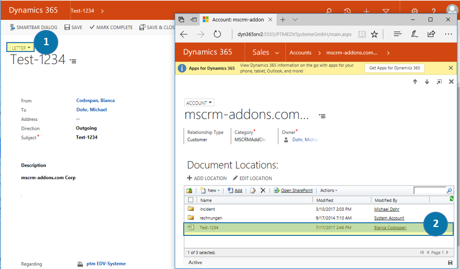Screen dimensions: 460x269
Task: Open the ACCOUNT form selector dropdown
Action: pyautogui.click(x=199, y=103)
